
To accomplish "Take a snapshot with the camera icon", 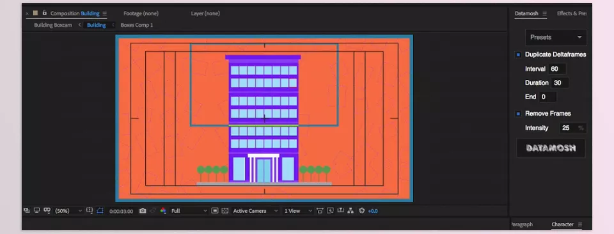I will click(143, 210).
